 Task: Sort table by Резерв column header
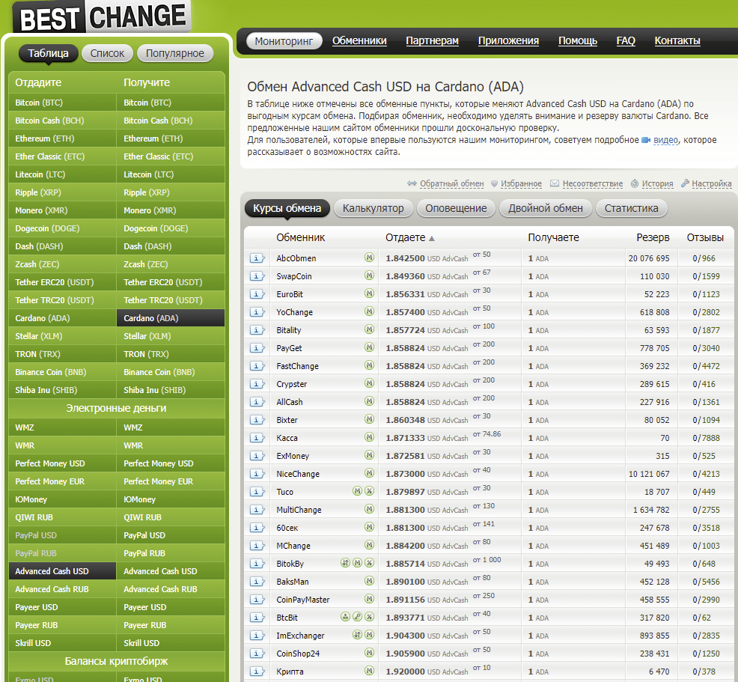[653, 238]
